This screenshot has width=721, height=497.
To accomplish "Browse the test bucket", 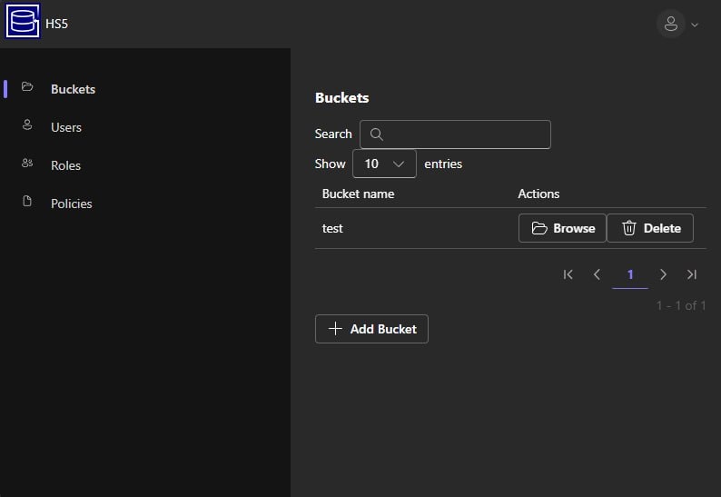I will [562, 228].
